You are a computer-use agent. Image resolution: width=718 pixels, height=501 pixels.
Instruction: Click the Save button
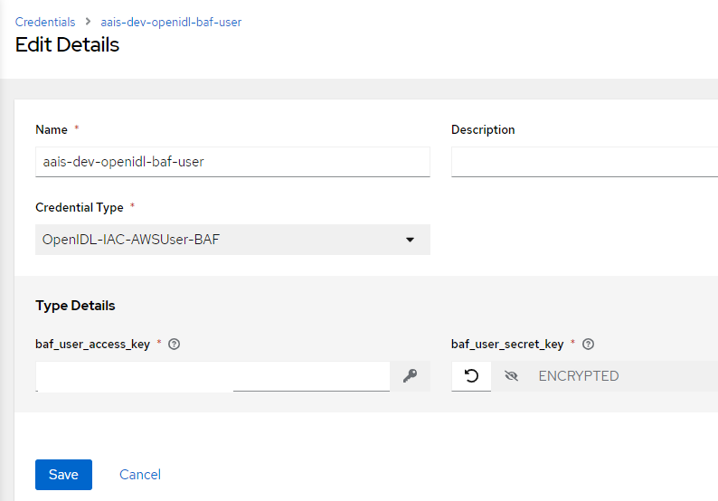[63, 475]
